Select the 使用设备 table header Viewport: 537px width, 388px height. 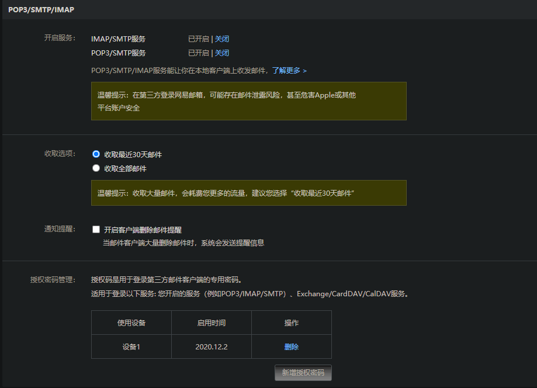pos(131,323)
